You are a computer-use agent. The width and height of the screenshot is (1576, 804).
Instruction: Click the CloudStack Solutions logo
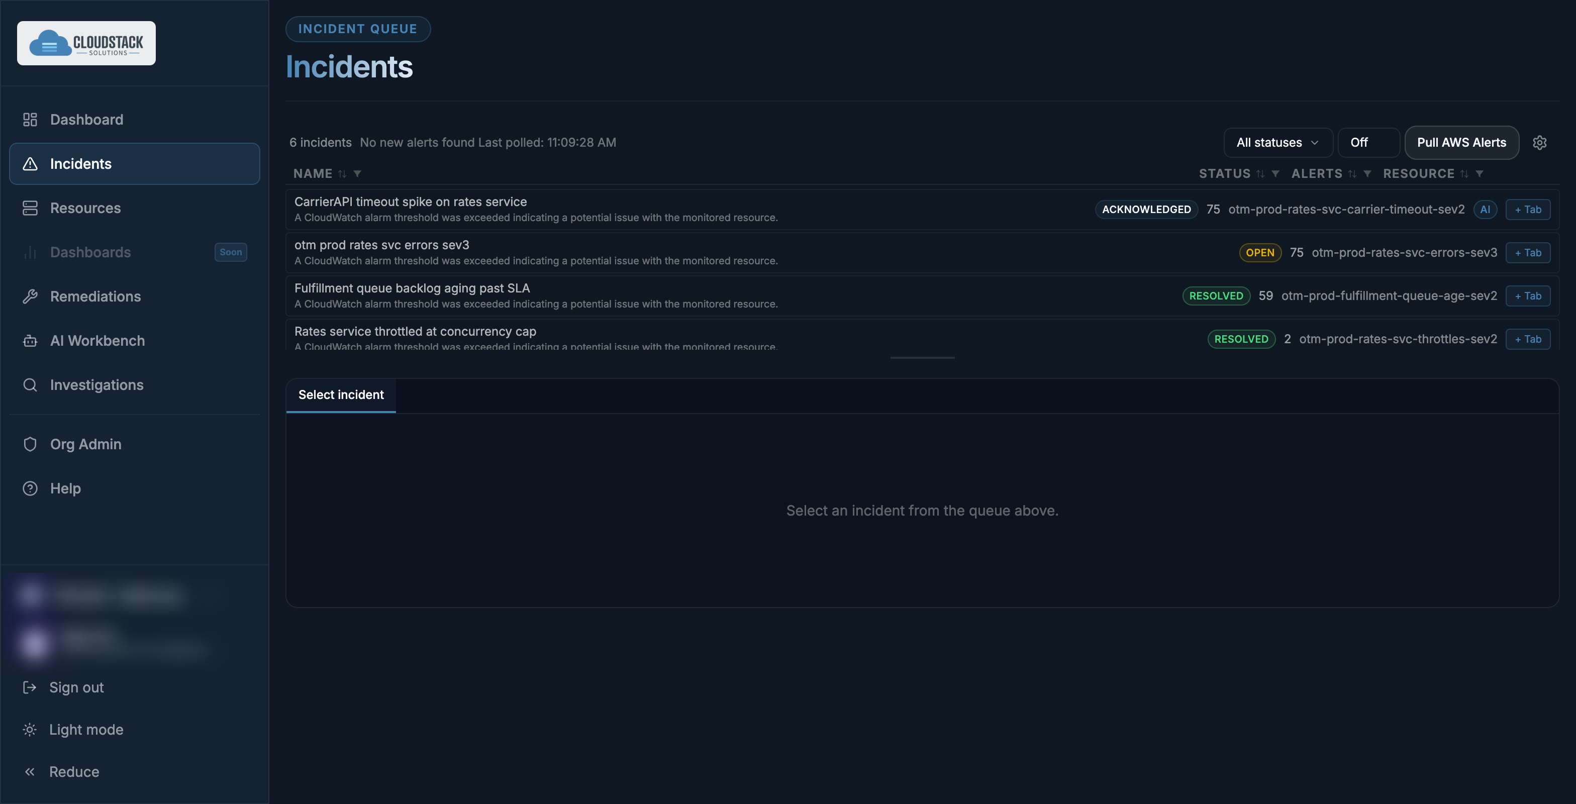(86, 43)
